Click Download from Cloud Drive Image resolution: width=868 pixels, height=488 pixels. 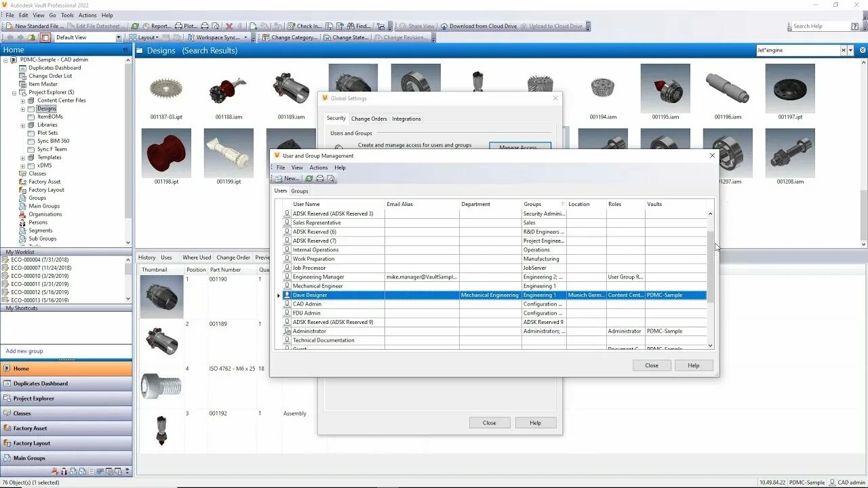(x=478, y=26)
